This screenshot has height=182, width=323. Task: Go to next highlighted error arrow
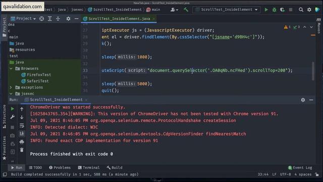coord(311,27)
